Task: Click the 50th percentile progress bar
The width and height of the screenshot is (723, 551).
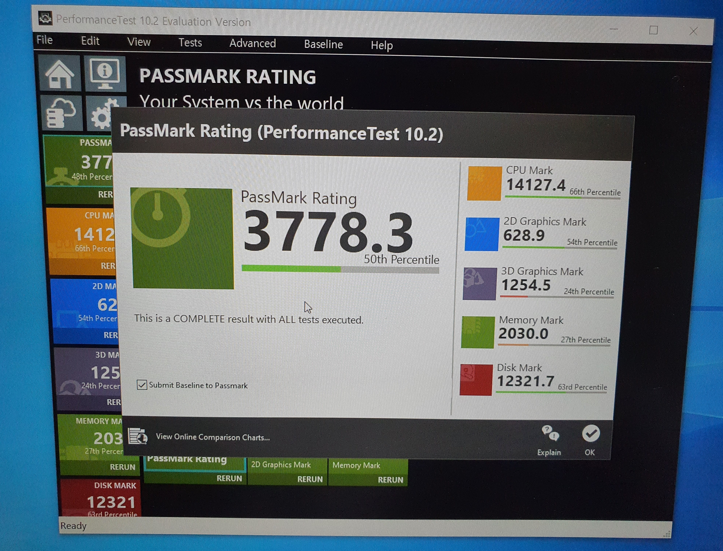Action: (340, 269)
